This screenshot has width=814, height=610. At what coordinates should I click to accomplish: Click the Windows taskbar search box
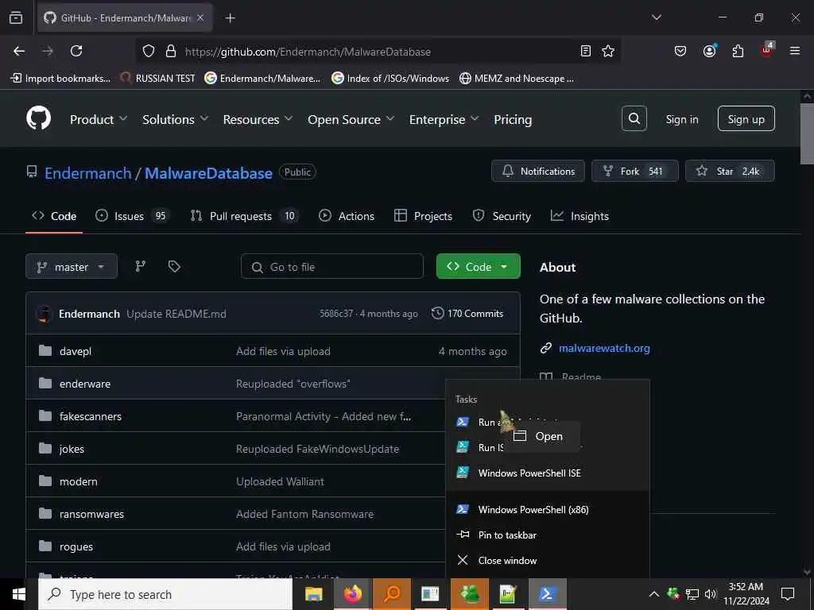coord(165,594)
